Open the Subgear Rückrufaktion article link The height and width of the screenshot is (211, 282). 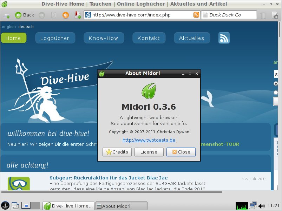(109, 178)
